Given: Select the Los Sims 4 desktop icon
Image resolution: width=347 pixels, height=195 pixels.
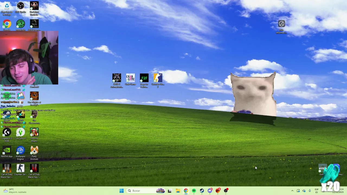Looking at the screenshot, I should 21,134.
